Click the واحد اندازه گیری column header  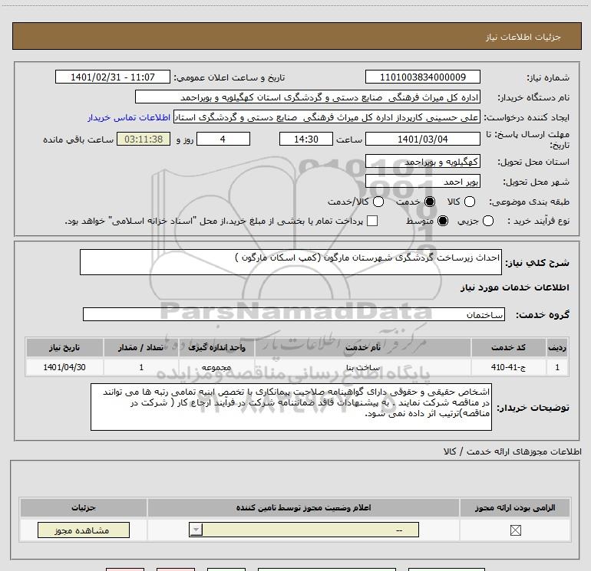[216, 347]
